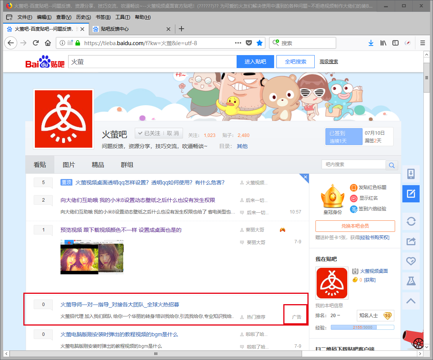Close the 火萤吧-百度贴吧 tab
Image resolution: width=433 pixels, height=360 pixels.
(x=82, y=29)
